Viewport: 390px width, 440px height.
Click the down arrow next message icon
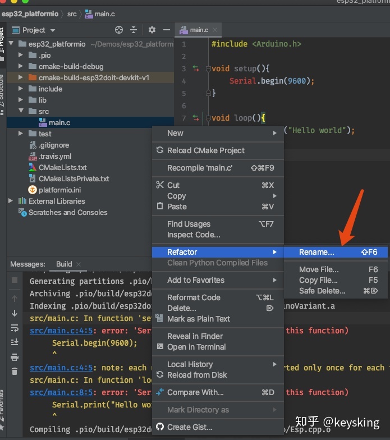tap(15, 313)
